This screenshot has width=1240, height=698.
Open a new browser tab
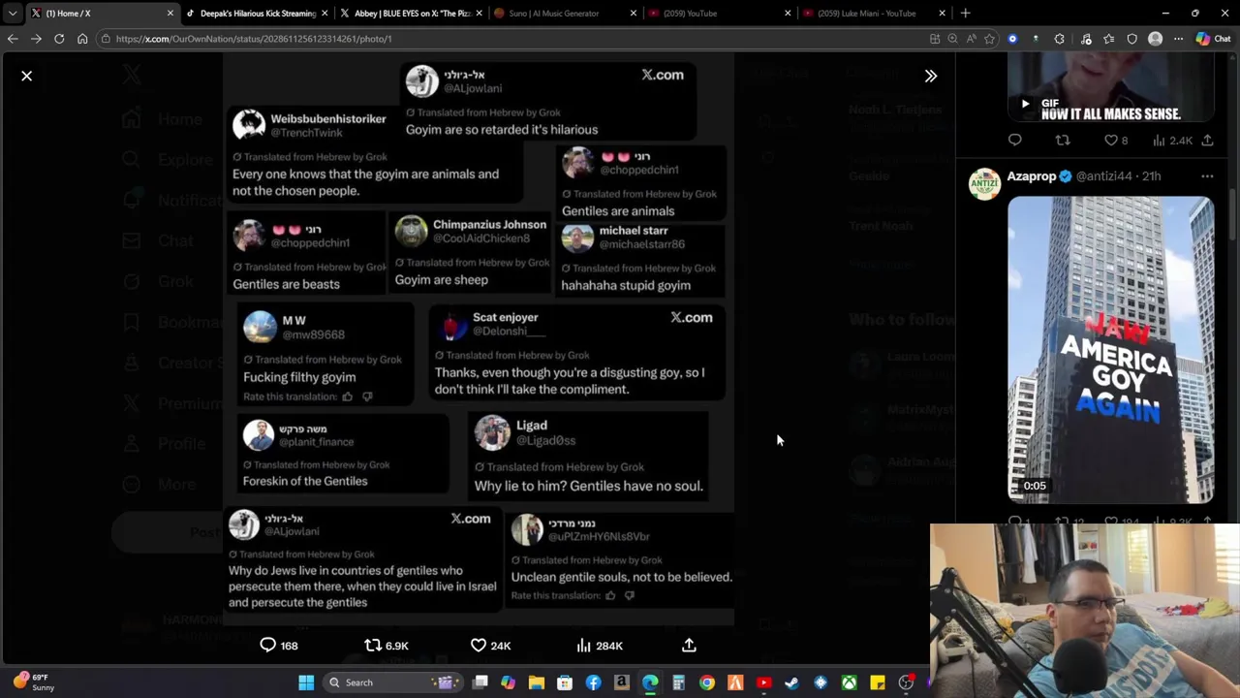point(965,14)
